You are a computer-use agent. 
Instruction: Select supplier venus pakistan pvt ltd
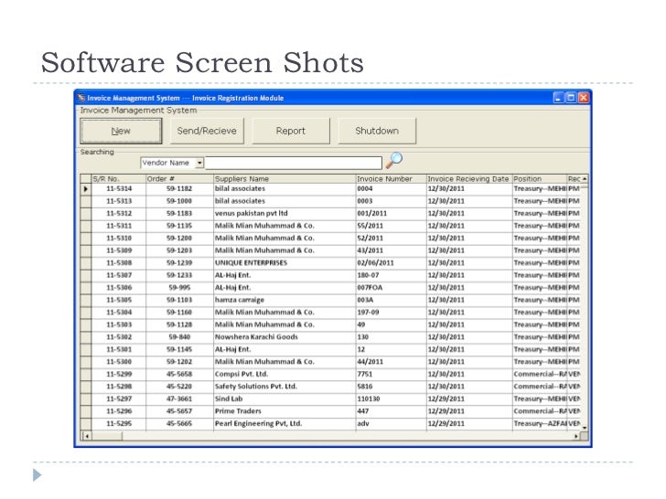point(285,214)
